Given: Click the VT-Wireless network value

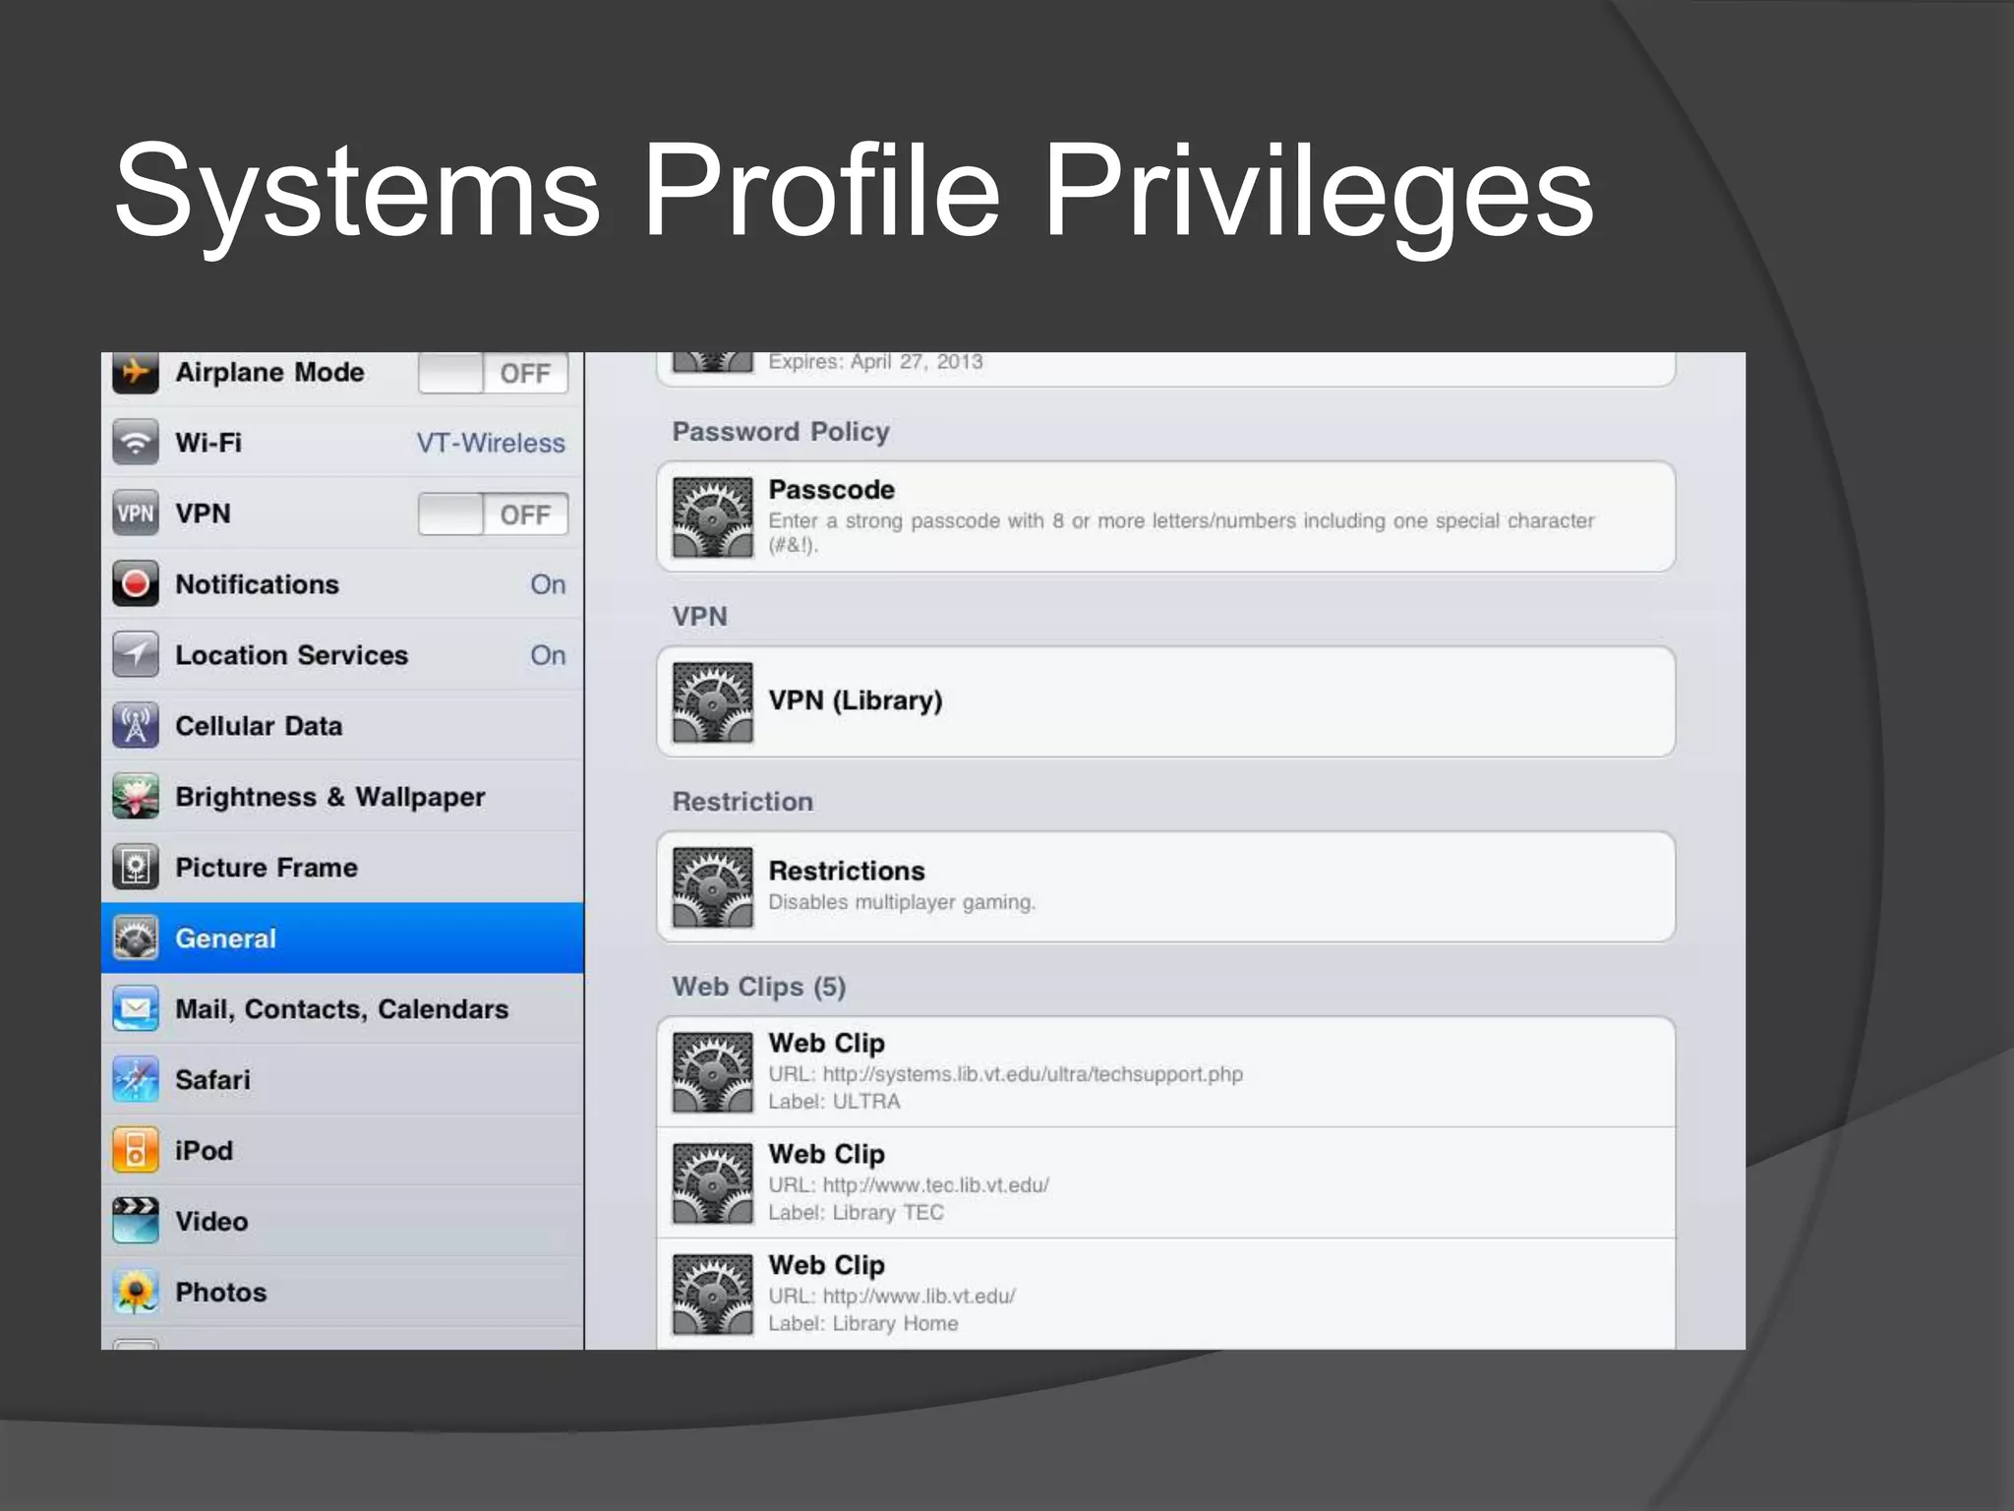Looking at the screenshot, I should (491, 443).
